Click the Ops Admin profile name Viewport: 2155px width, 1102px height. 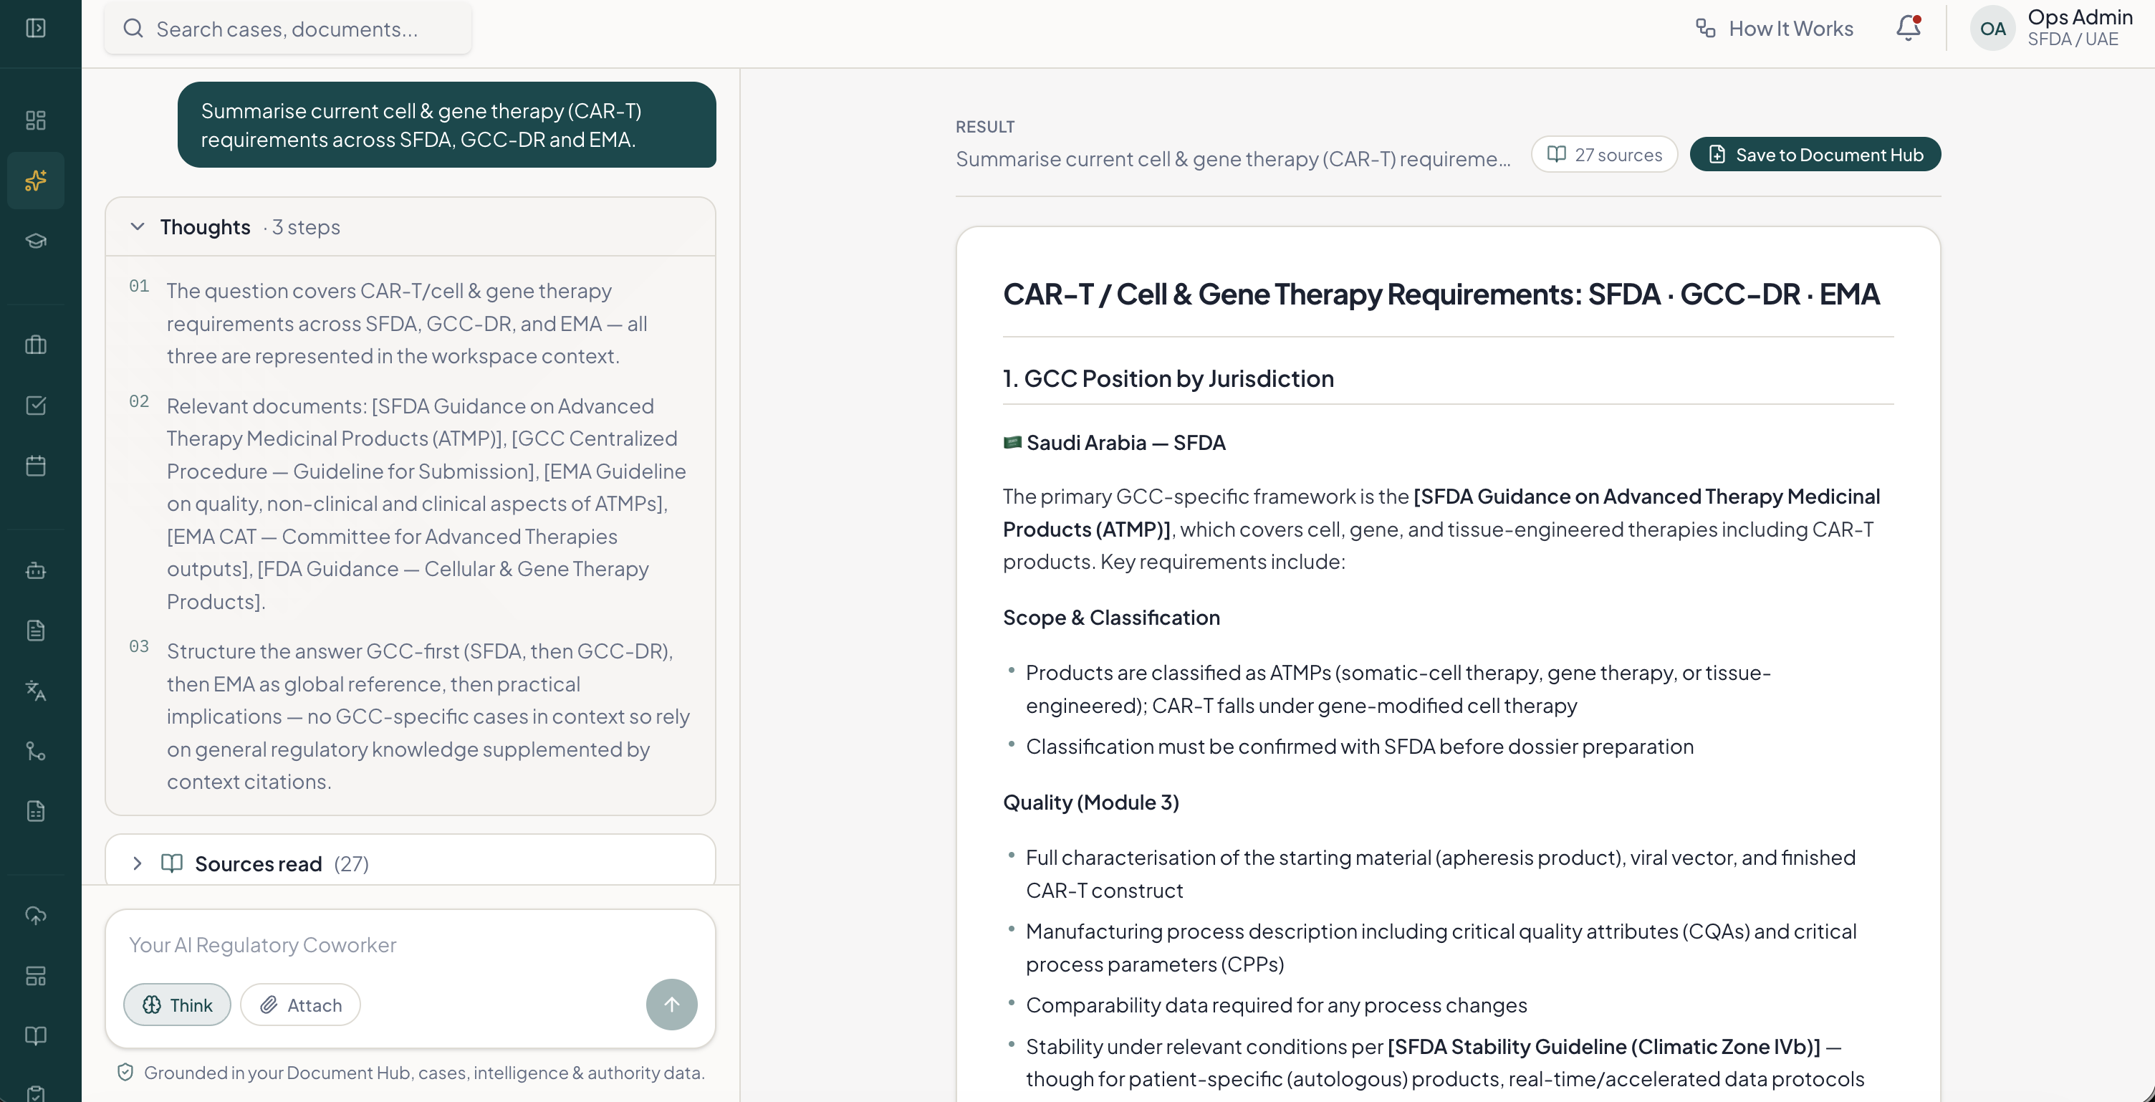[2080, 18]
